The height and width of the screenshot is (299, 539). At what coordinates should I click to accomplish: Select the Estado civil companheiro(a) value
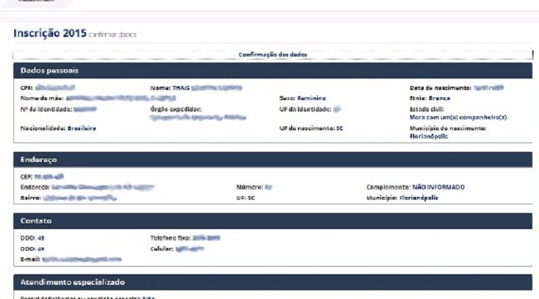457,117
